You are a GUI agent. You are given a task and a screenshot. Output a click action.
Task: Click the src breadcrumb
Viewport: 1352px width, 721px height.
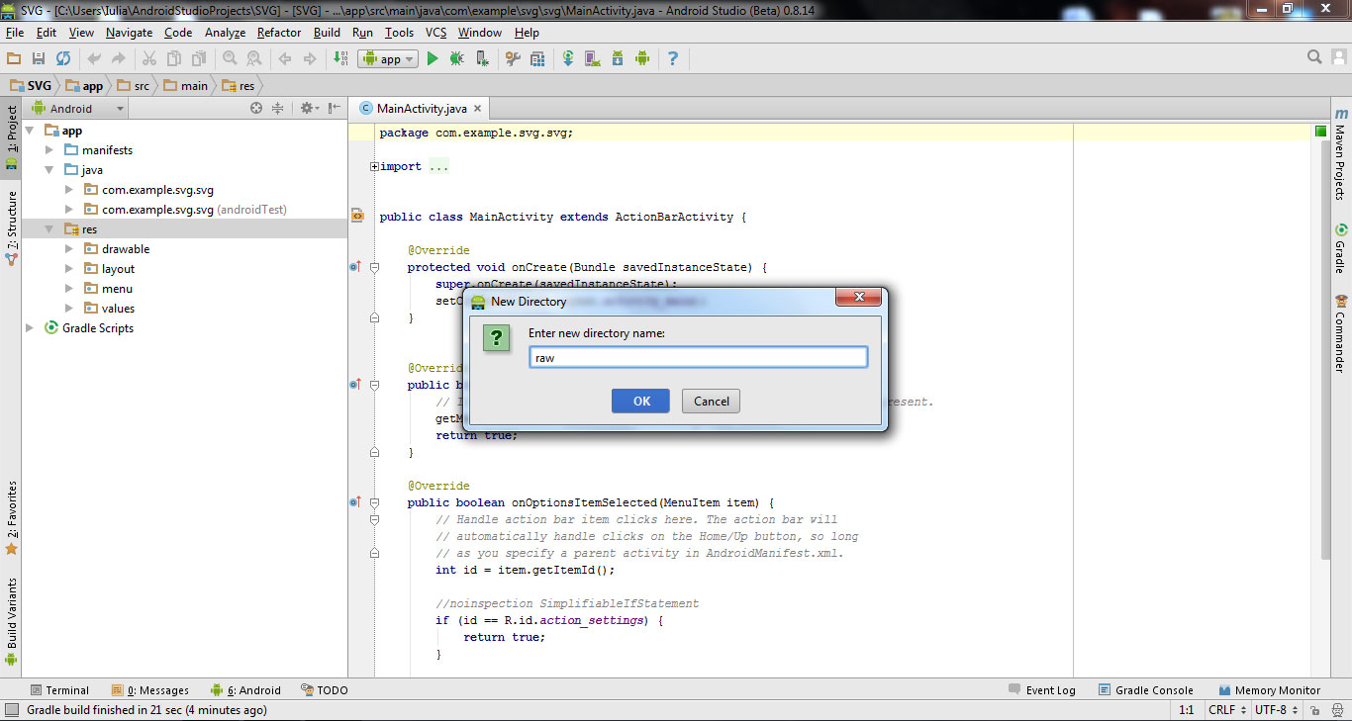click(133, 86)
